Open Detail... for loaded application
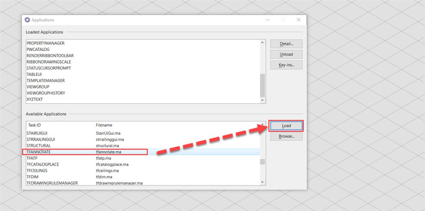 (x=286, y=44)
